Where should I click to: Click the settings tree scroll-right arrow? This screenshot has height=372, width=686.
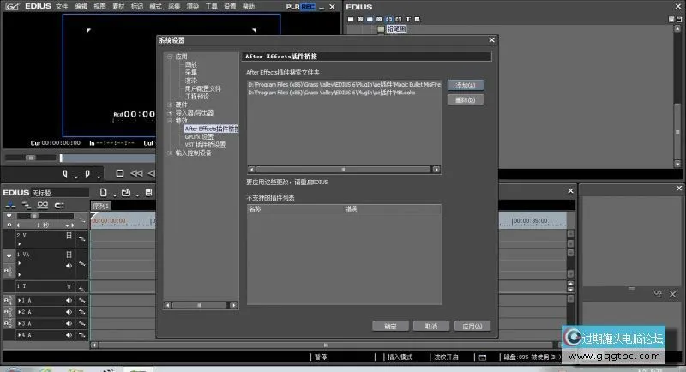[233, 305]
